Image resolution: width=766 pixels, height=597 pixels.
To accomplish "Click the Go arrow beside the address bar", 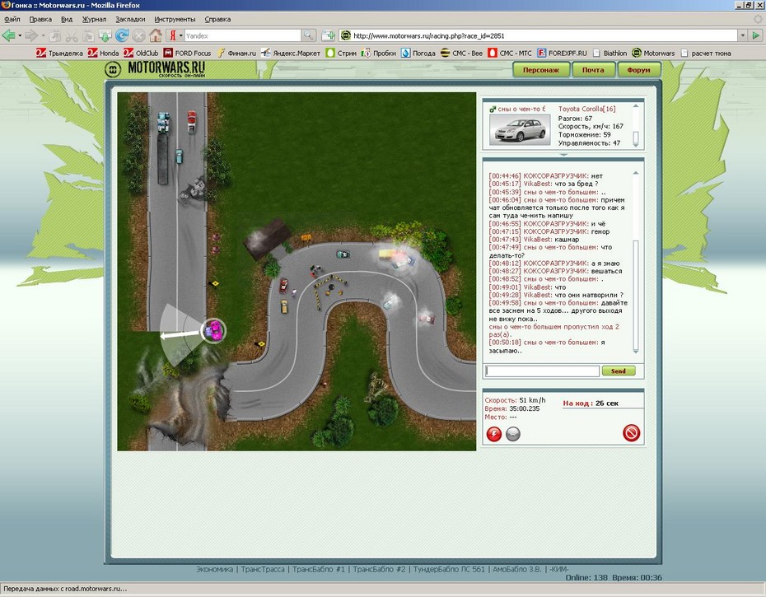I will coord(756,35).
